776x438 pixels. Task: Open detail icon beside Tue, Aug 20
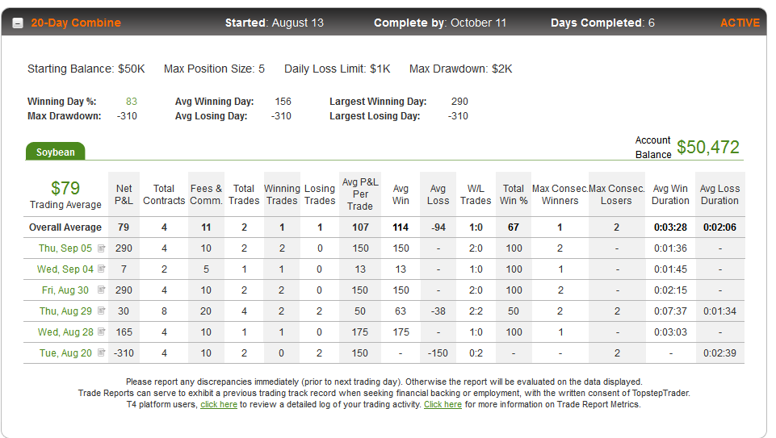(102, 353)
